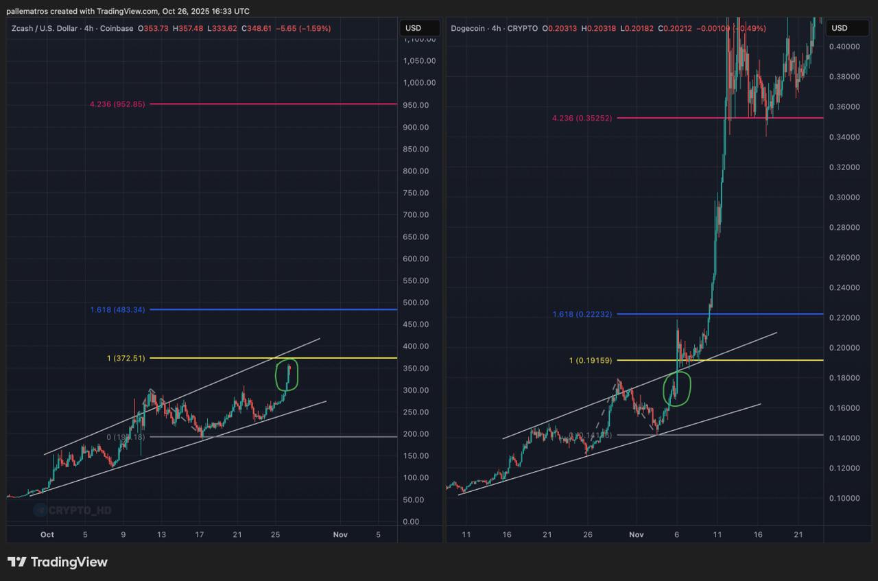Open USD currency dropdown on Dogecoin chart

coord(840,28)
